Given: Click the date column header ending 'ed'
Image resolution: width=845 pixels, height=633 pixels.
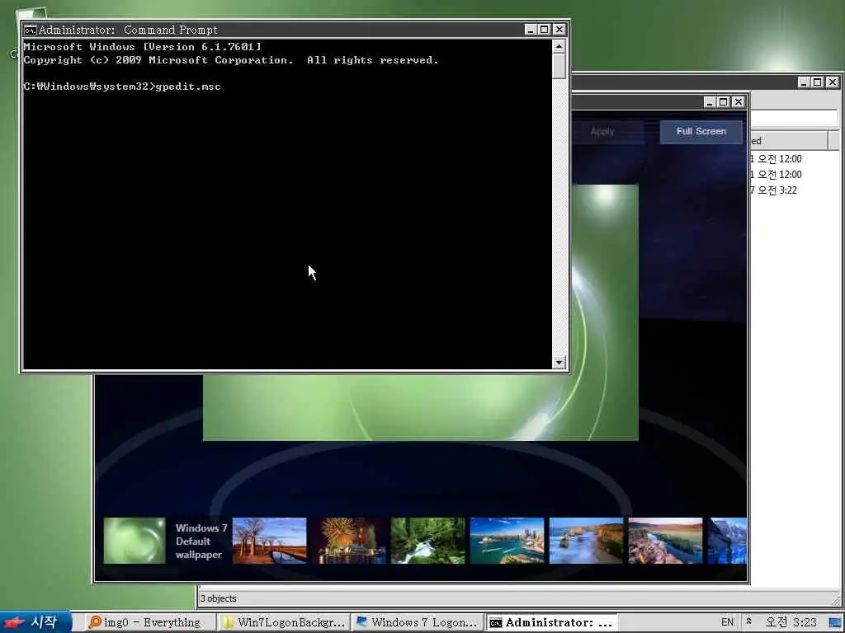Looking at the screenshot, I should click(789, 141).
